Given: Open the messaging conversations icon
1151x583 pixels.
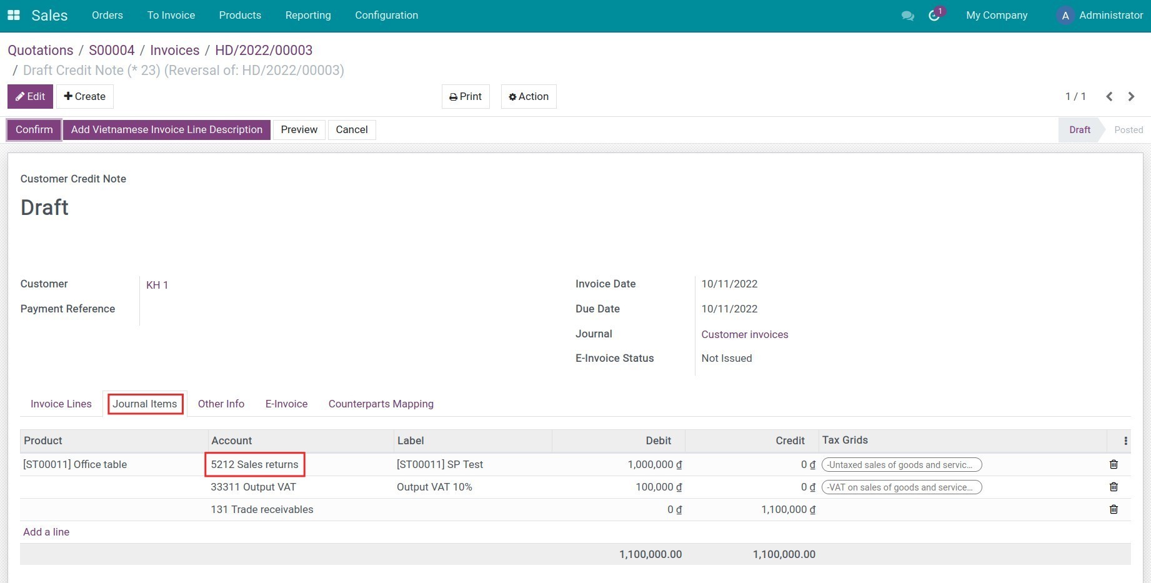Looking at the screenshot, I should point(908,15).
